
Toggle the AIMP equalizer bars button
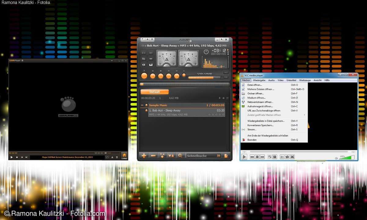click(x=151, y=65)
